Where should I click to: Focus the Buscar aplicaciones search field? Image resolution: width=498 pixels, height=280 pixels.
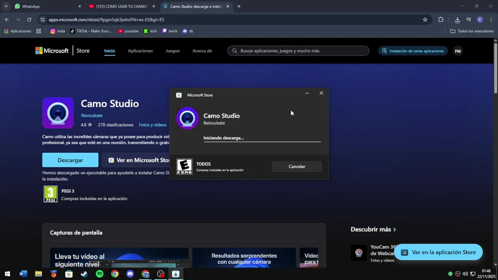tap(298, 51)
